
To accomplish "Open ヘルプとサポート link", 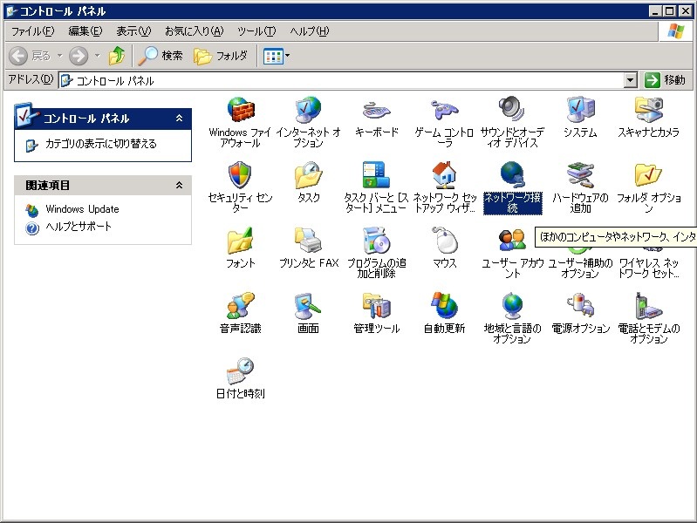I will 79,227.
